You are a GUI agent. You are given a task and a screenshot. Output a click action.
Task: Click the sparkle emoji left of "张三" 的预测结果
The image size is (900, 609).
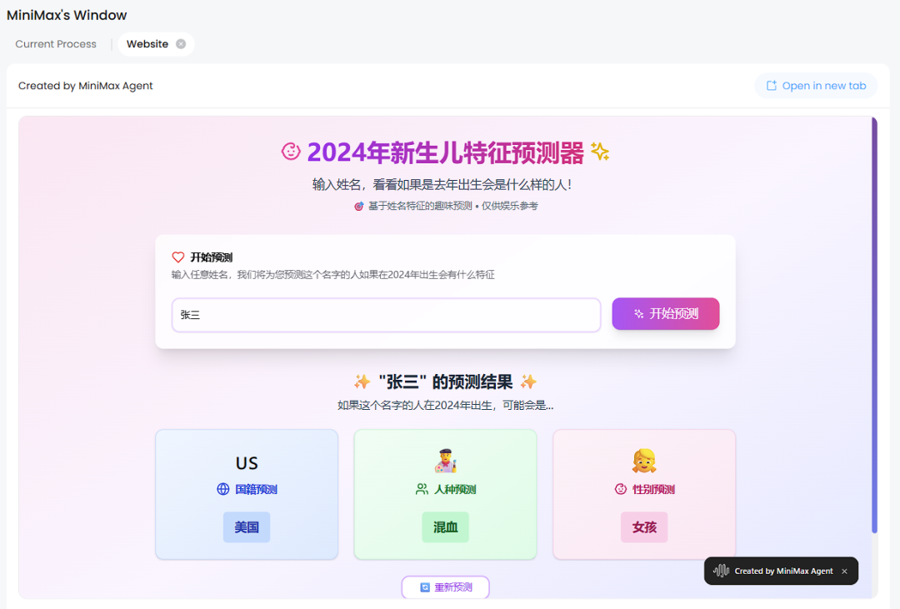click(362, 382)
